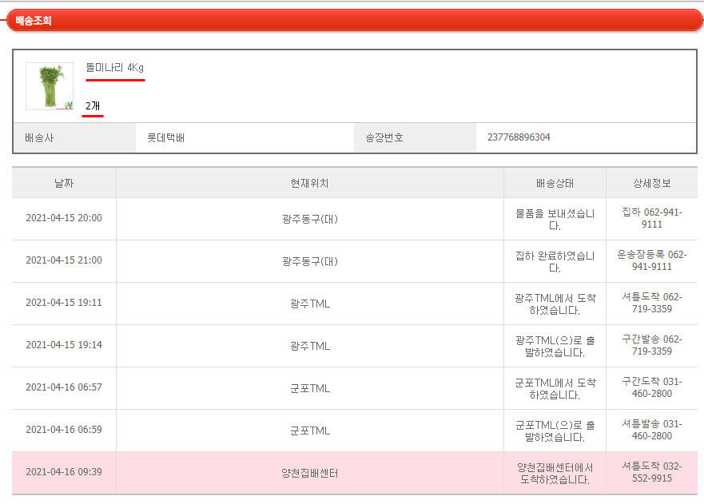Click the 배송조회 header title
Screen dimensions: 704x504
coord(34,20)
